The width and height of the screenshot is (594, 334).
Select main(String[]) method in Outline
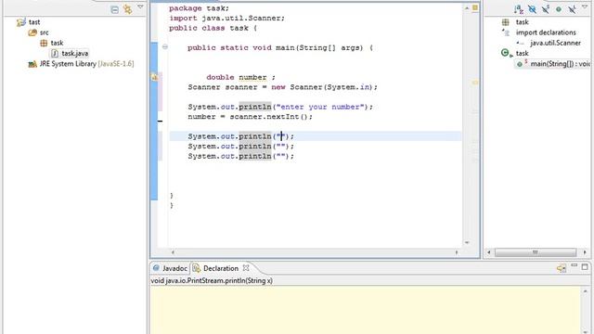pyautogui.click(x=560, y=64)
